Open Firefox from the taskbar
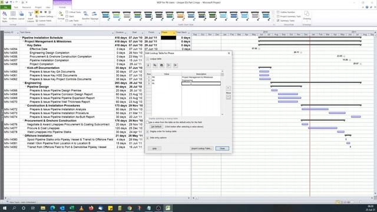This screenshot has width=377, height=212. click(x=91, y=208)
